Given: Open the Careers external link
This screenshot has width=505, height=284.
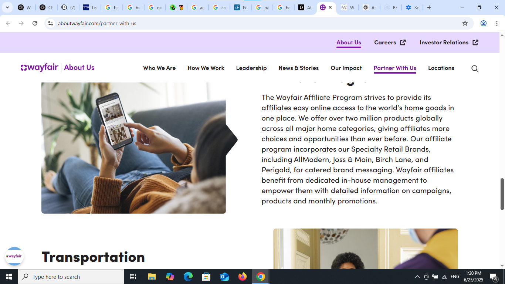Looking at the screenshot, I should point(390,43).
